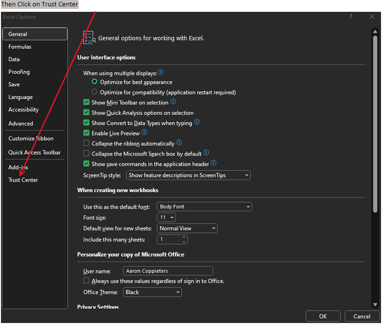Open the Data category
The image size is (382, 324).
[35, 59]
